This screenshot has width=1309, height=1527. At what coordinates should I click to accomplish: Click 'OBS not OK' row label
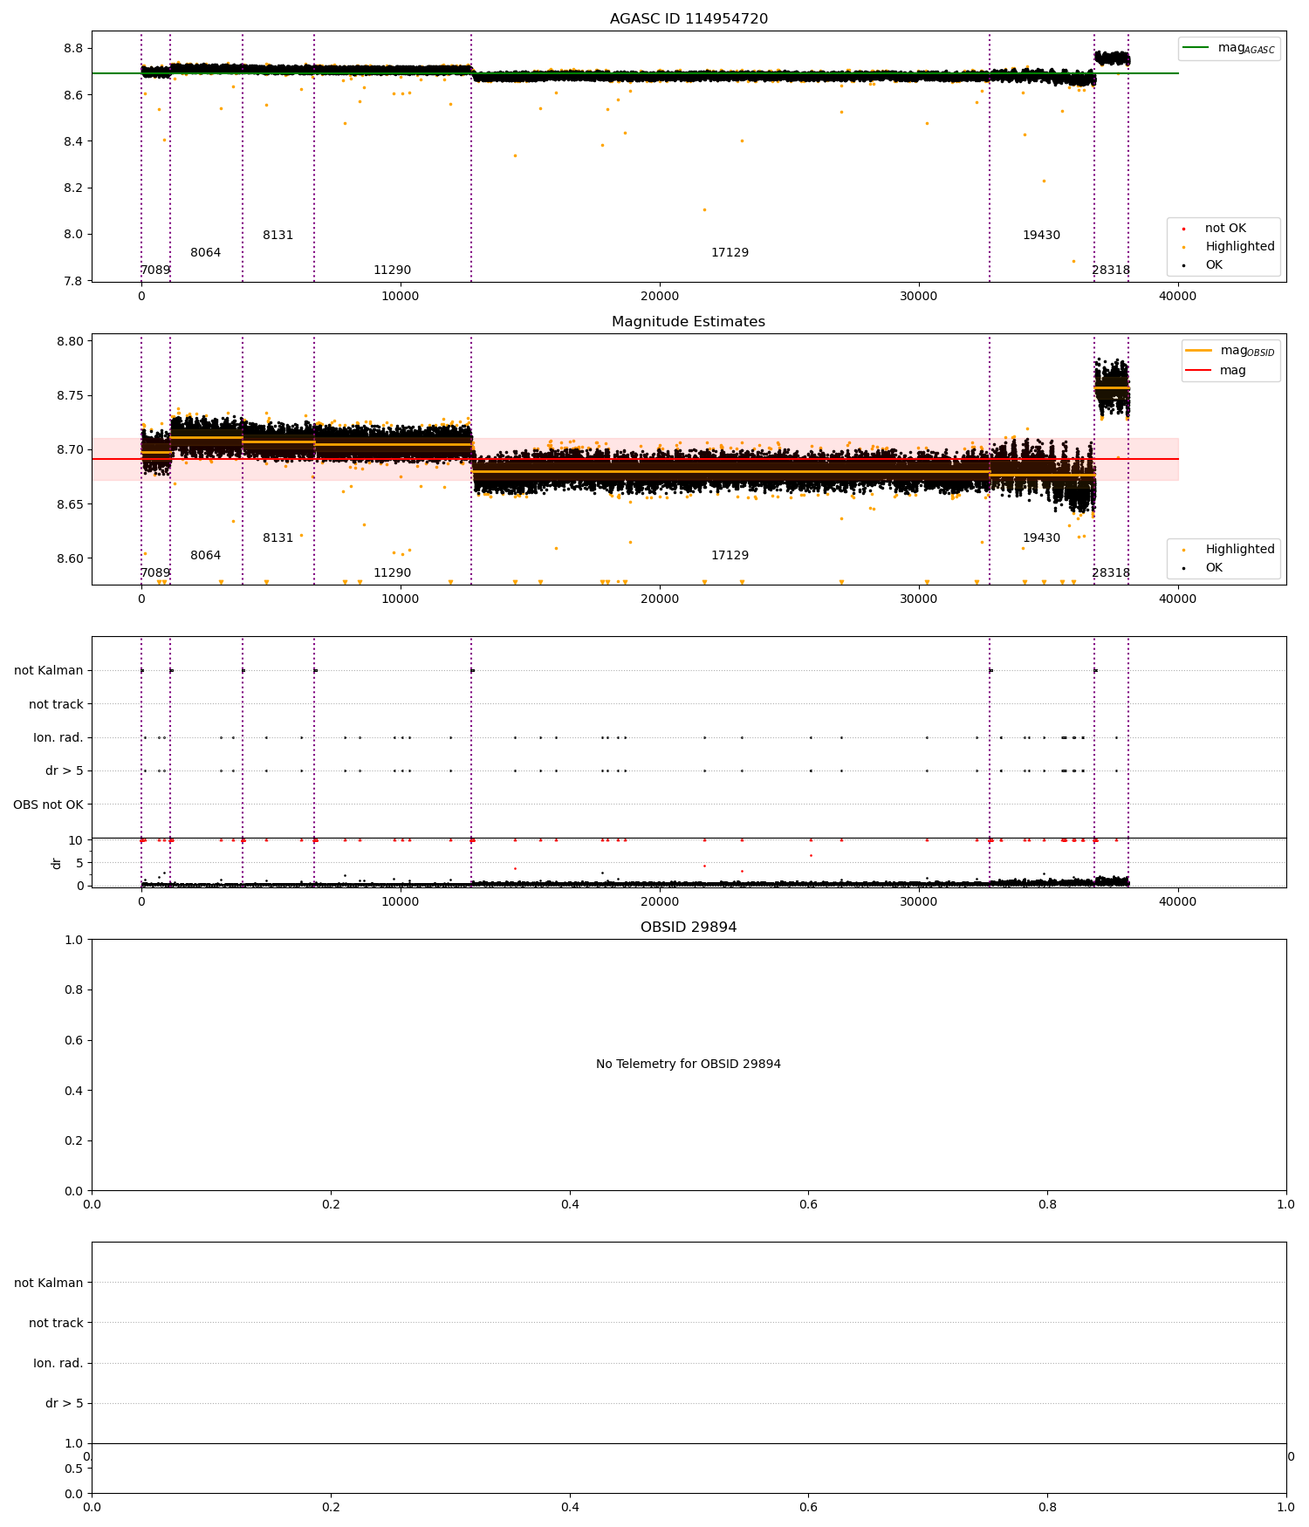click(48, 805)
